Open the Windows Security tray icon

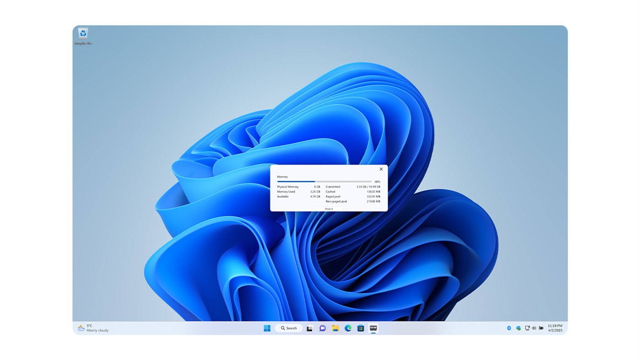pyautogui.click(x=518, y=328)
